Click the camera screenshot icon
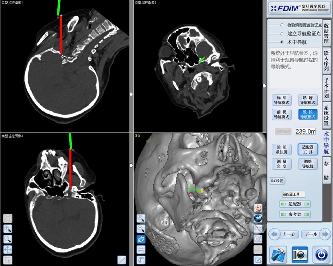333x266 pixels. 300,254
